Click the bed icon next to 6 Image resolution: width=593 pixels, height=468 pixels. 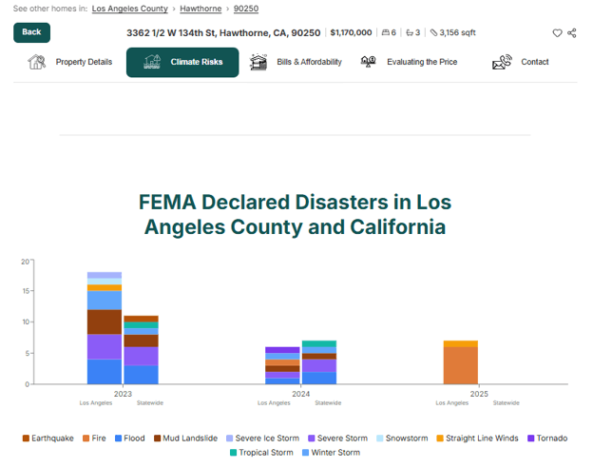tap(385, 33)
